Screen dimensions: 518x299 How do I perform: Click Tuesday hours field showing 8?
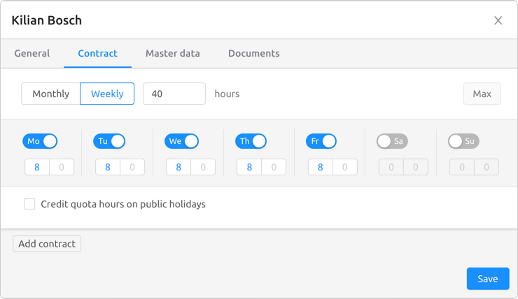[x=108, y=167]
